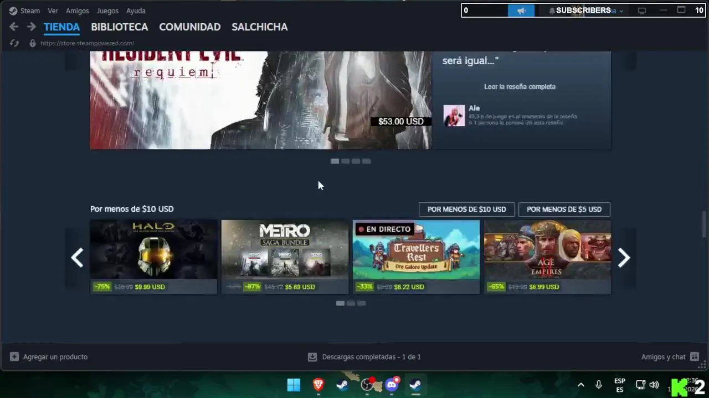Click Halo's $9.99 USD price

point(150,287)
